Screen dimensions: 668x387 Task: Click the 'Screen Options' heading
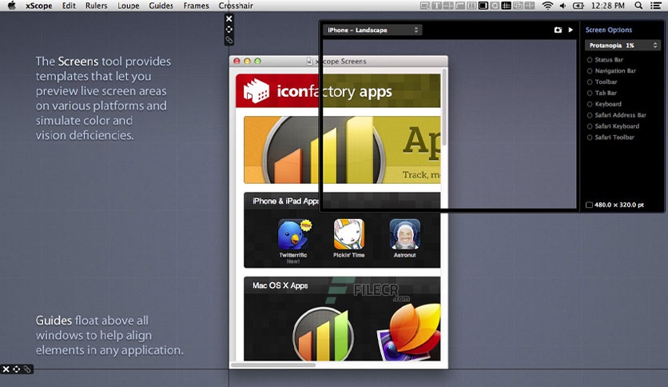tap(608, 30)
